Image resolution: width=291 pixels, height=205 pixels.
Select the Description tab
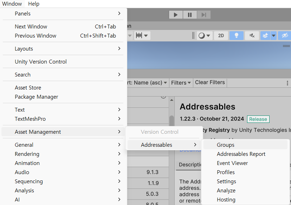click(x=189, y=165)
